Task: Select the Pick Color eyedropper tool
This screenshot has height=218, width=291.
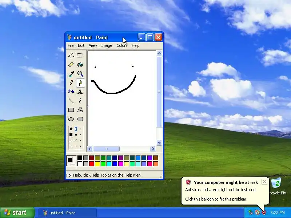Action: click(x=71, y=74)
